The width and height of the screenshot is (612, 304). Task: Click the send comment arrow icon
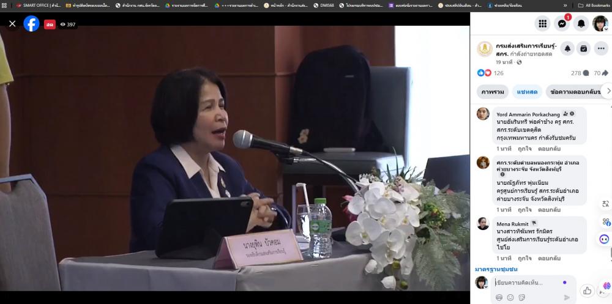click(x=566, y=297)
